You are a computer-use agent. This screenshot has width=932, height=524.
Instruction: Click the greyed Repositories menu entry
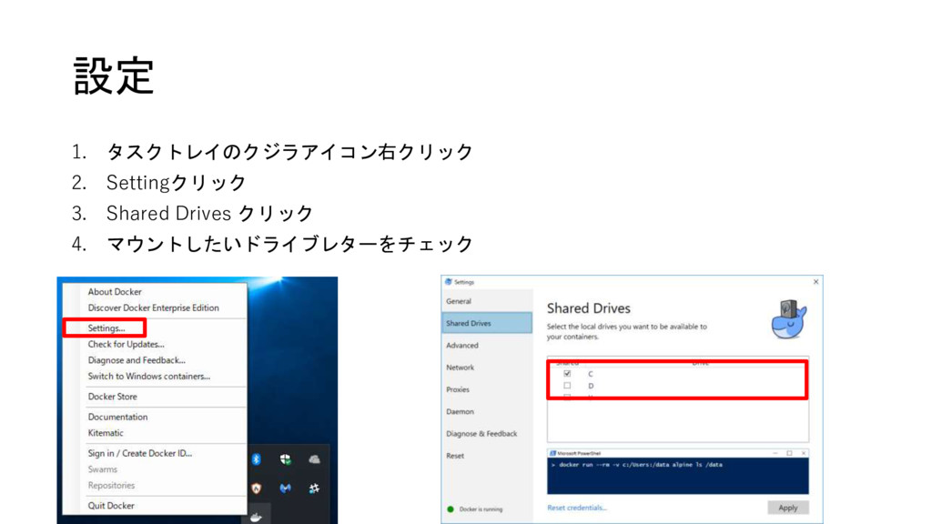(x=111, y=486)
